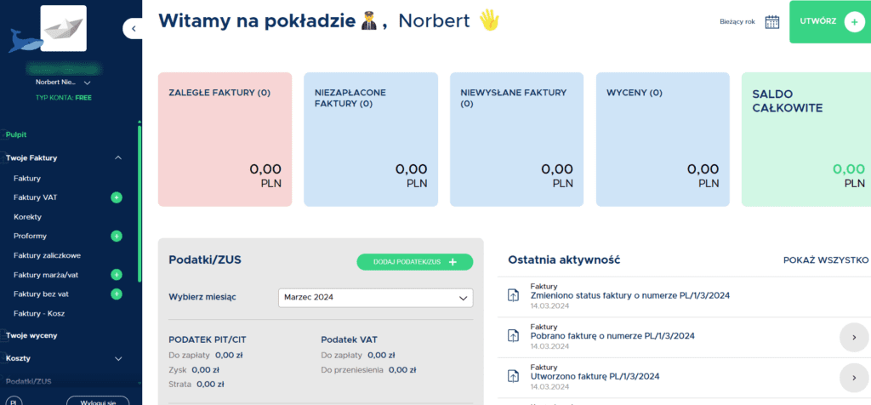The image size is (871, 405).
Task: Click arrow button for Utworzono fakturę activity
Action: [853, 377]
